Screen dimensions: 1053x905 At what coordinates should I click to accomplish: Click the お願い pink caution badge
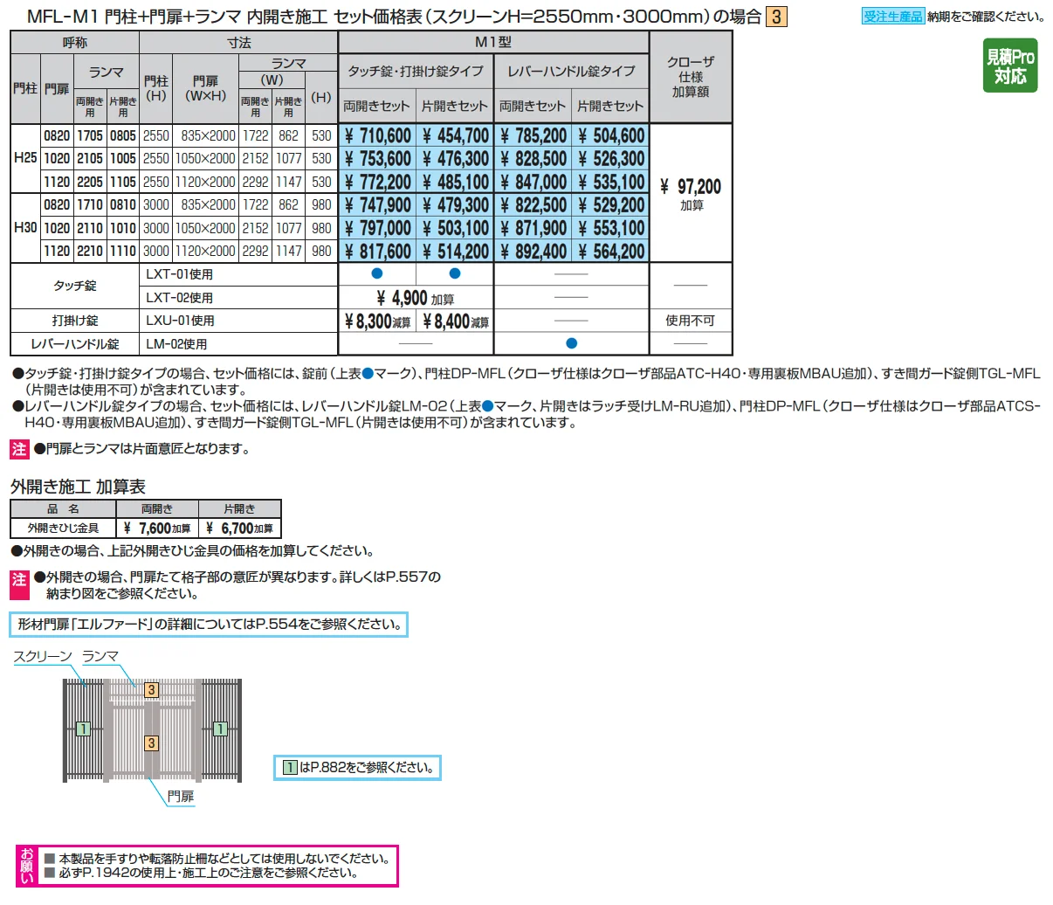coord(27,866)
